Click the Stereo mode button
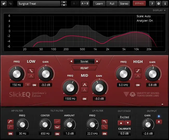Image resolution: width=169 pixels, height=140 pixels. coord(124,4)
